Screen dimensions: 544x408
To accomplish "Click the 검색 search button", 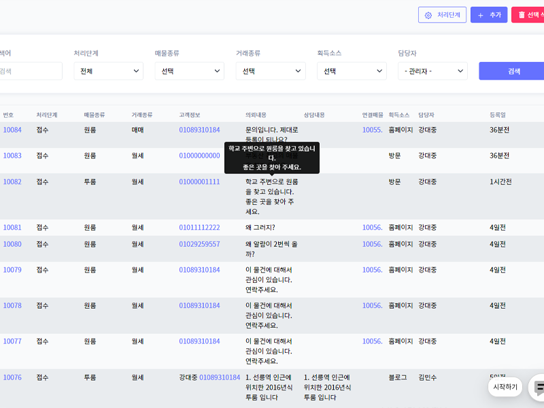I will [x=511, y=71].
